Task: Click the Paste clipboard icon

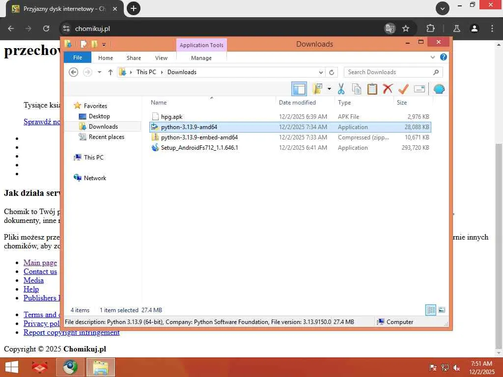Action: coord(372,89)
